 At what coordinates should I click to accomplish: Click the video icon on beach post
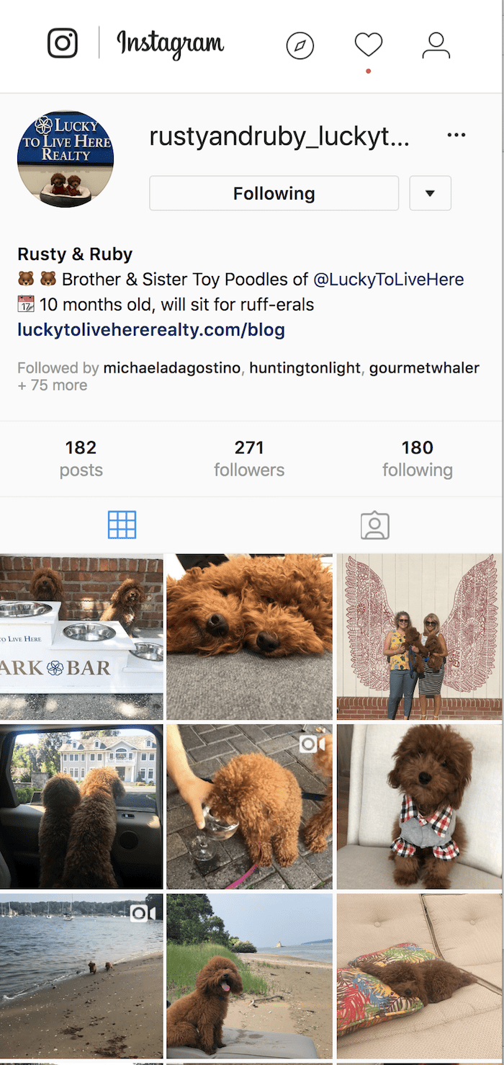(139, 914)
